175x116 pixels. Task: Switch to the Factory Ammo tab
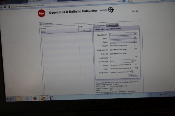click(x=100, y=26)
